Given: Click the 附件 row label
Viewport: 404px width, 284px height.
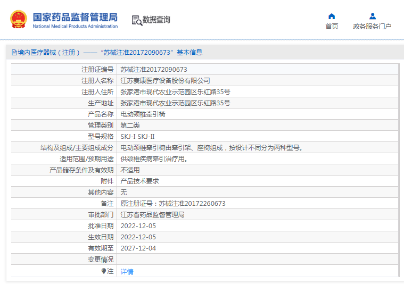Looking at the screenshot, I should tap(107, 181).
